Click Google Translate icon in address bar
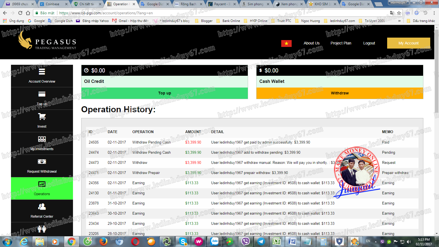The width and height of the screenshot is (439, 247). coord(392,13)
